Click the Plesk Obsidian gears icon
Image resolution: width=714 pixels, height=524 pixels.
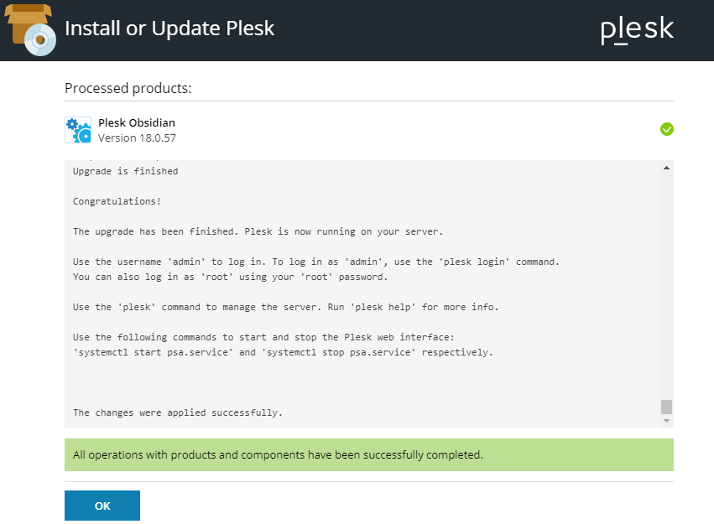[78, 130]
